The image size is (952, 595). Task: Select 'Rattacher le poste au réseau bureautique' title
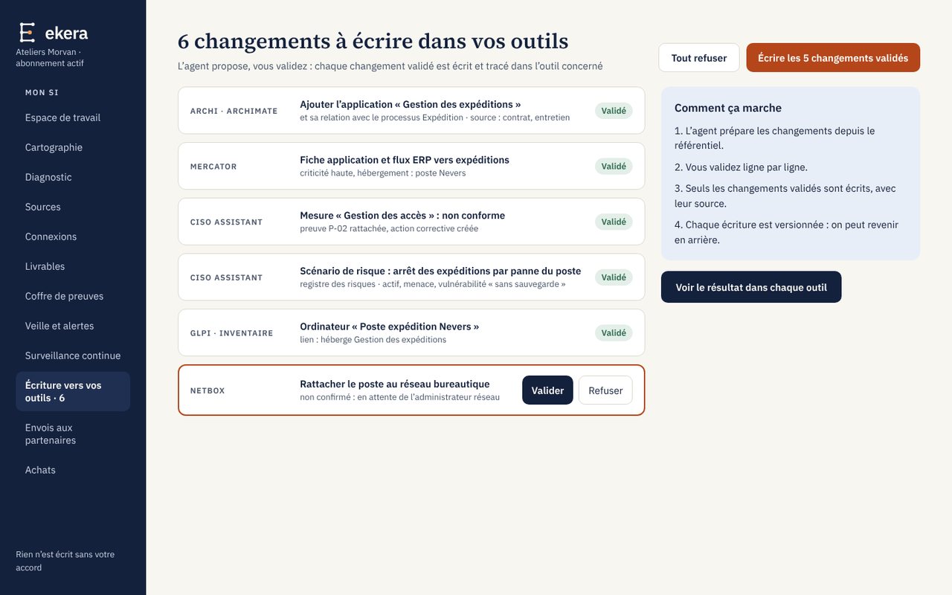[x=395, y=384]
